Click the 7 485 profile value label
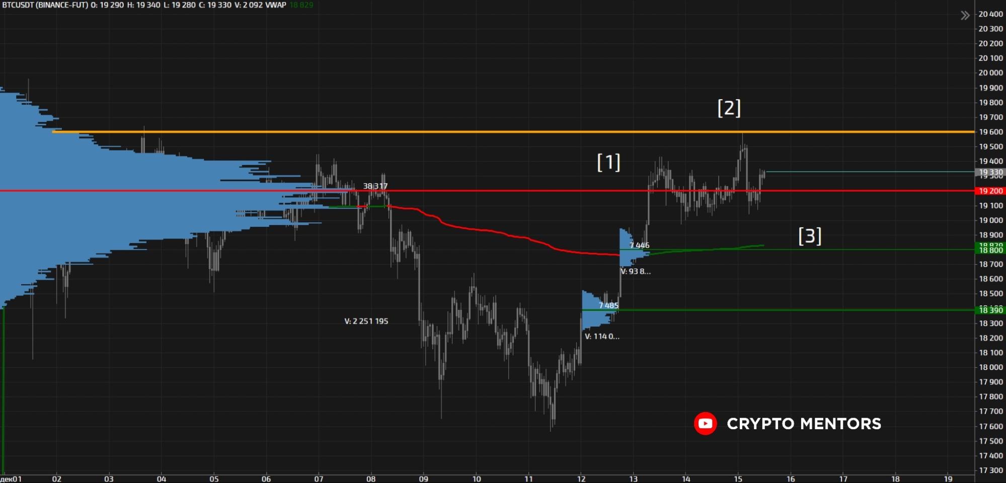This screenshot has width=1006, height=483. coord(608,305)
